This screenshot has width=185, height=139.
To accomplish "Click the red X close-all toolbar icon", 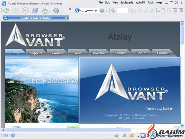I will pos(181,10).
